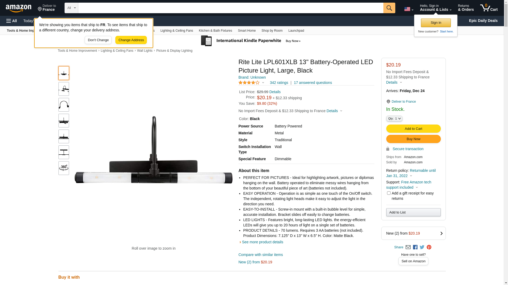Expand the star ratings popover arrow

coord(263,83)
